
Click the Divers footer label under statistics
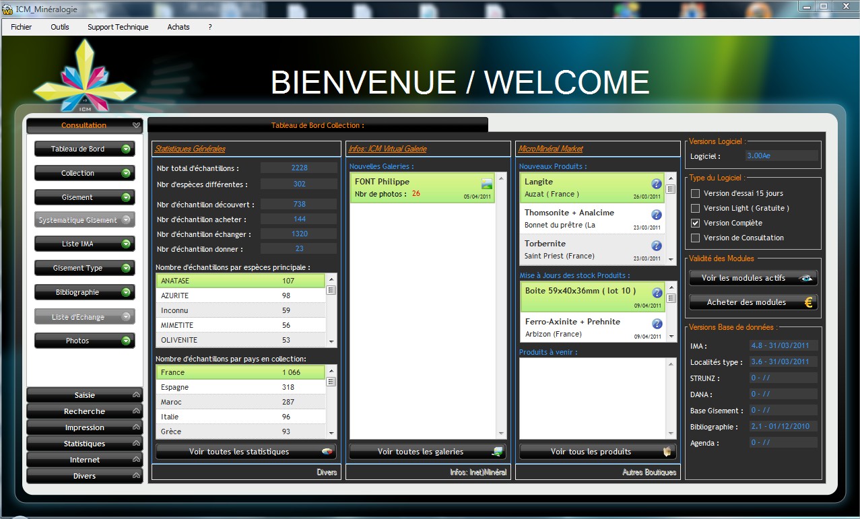point(327,473)
